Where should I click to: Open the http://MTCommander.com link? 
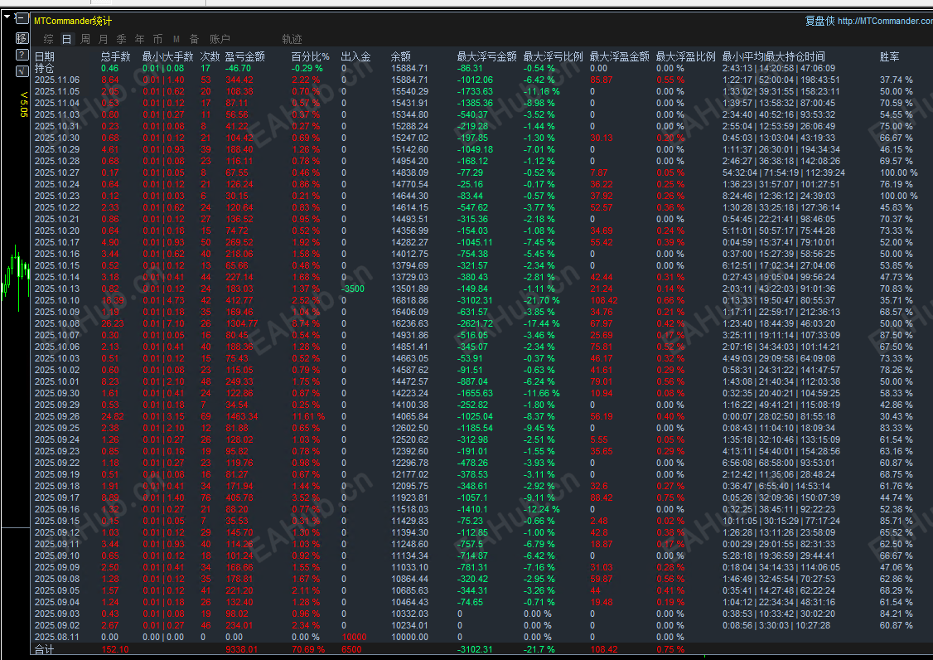(x=886, y=21)
